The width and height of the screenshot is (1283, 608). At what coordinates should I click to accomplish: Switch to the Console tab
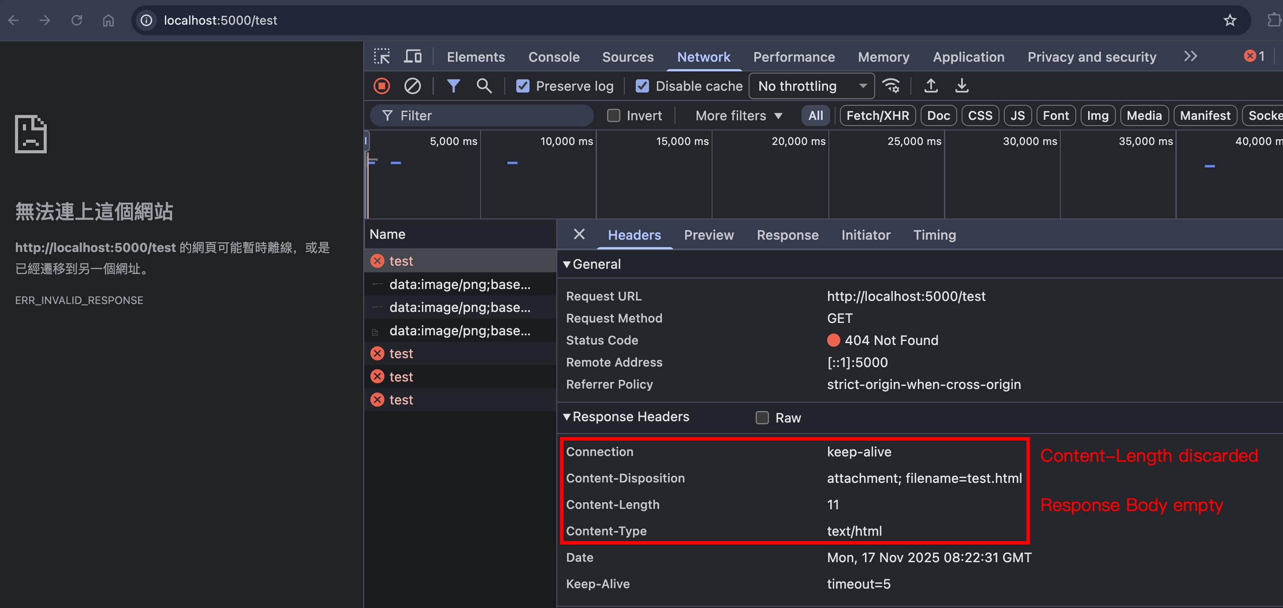(554, 57)
